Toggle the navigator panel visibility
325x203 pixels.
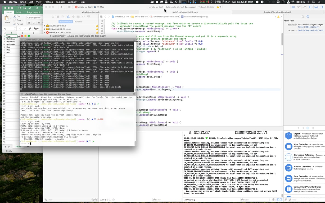point(311,7)
